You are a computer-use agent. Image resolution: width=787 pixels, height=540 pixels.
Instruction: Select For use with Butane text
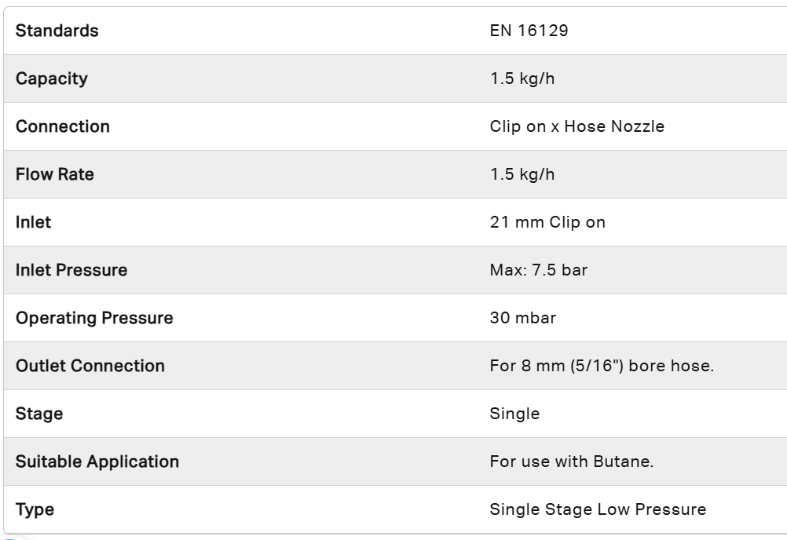pyautogui.click(x=572, y=462)
